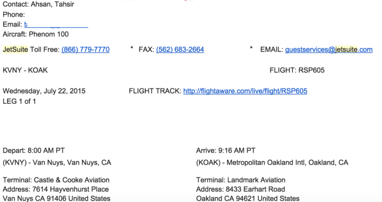Click Address: 8433 Earhart Road
Screen dimensions: 382x202
[240, 189]
